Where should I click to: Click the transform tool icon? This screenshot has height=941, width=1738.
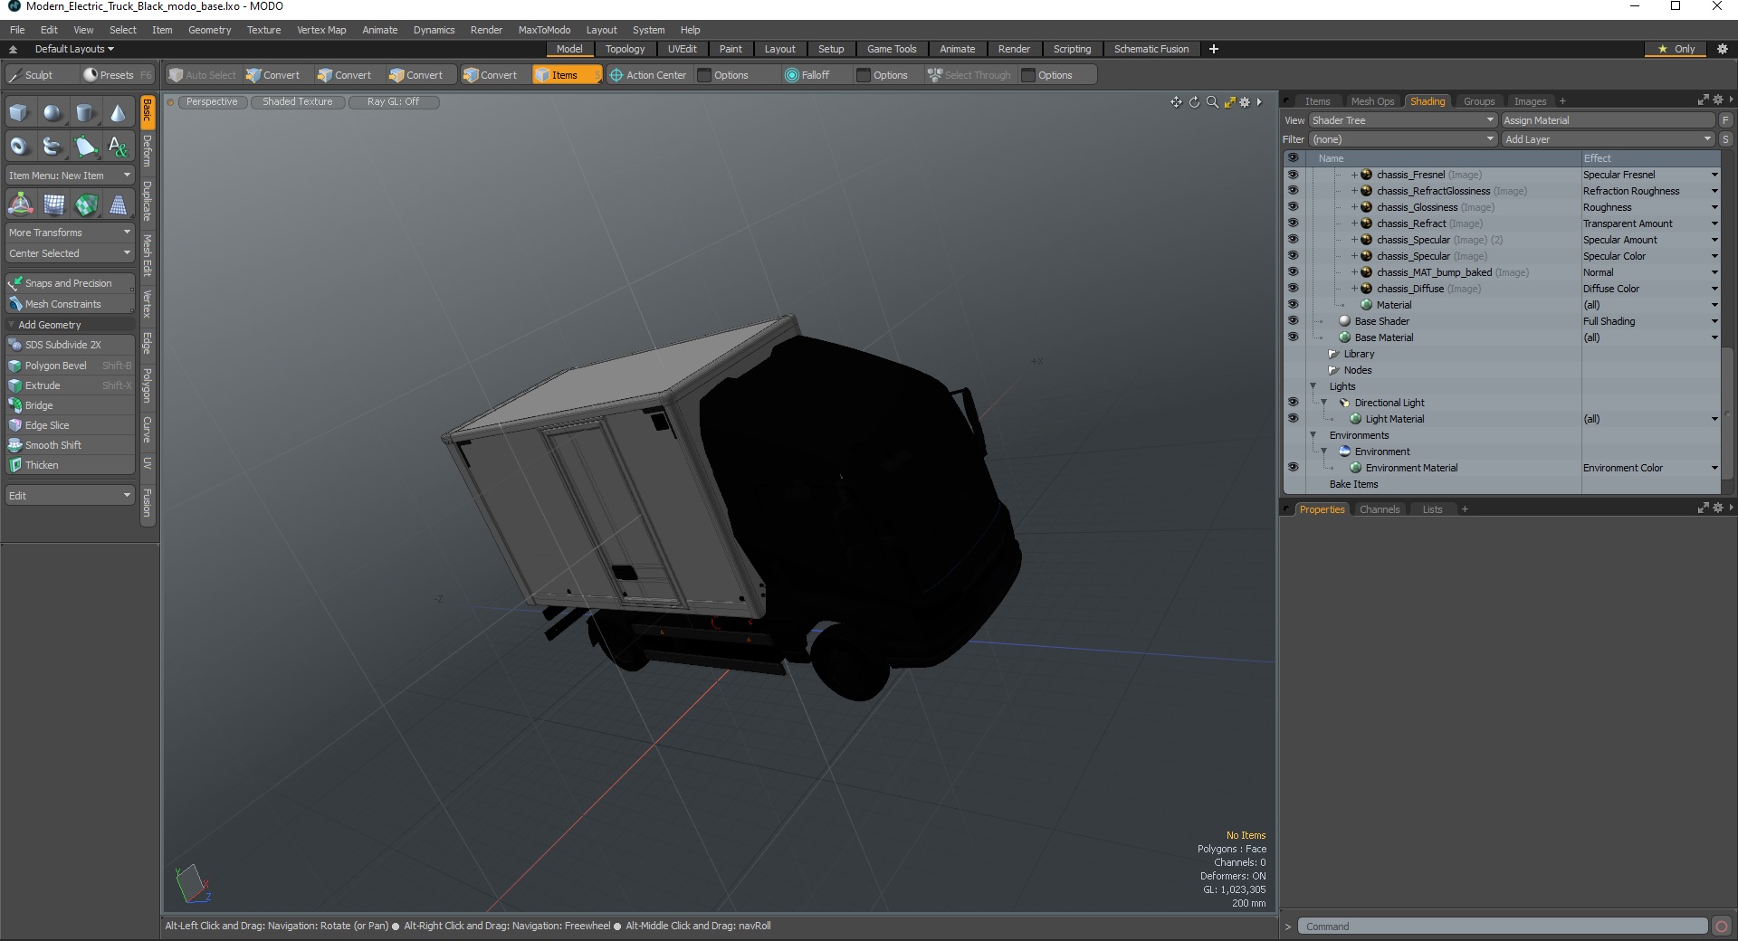pos(20,205)
